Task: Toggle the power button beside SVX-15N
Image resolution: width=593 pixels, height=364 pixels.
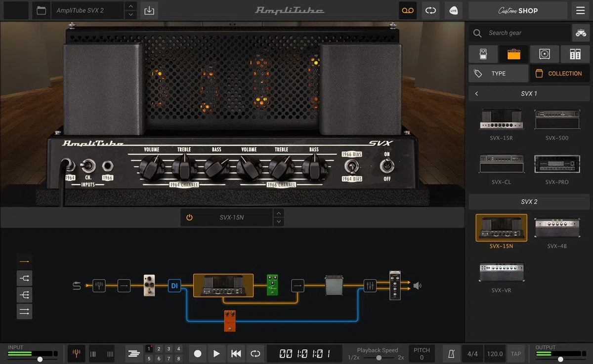Action: [x=188, y=217]
